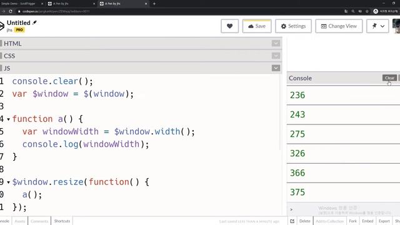Open the HTML editor dropdown chevron

tap(276, 43)
